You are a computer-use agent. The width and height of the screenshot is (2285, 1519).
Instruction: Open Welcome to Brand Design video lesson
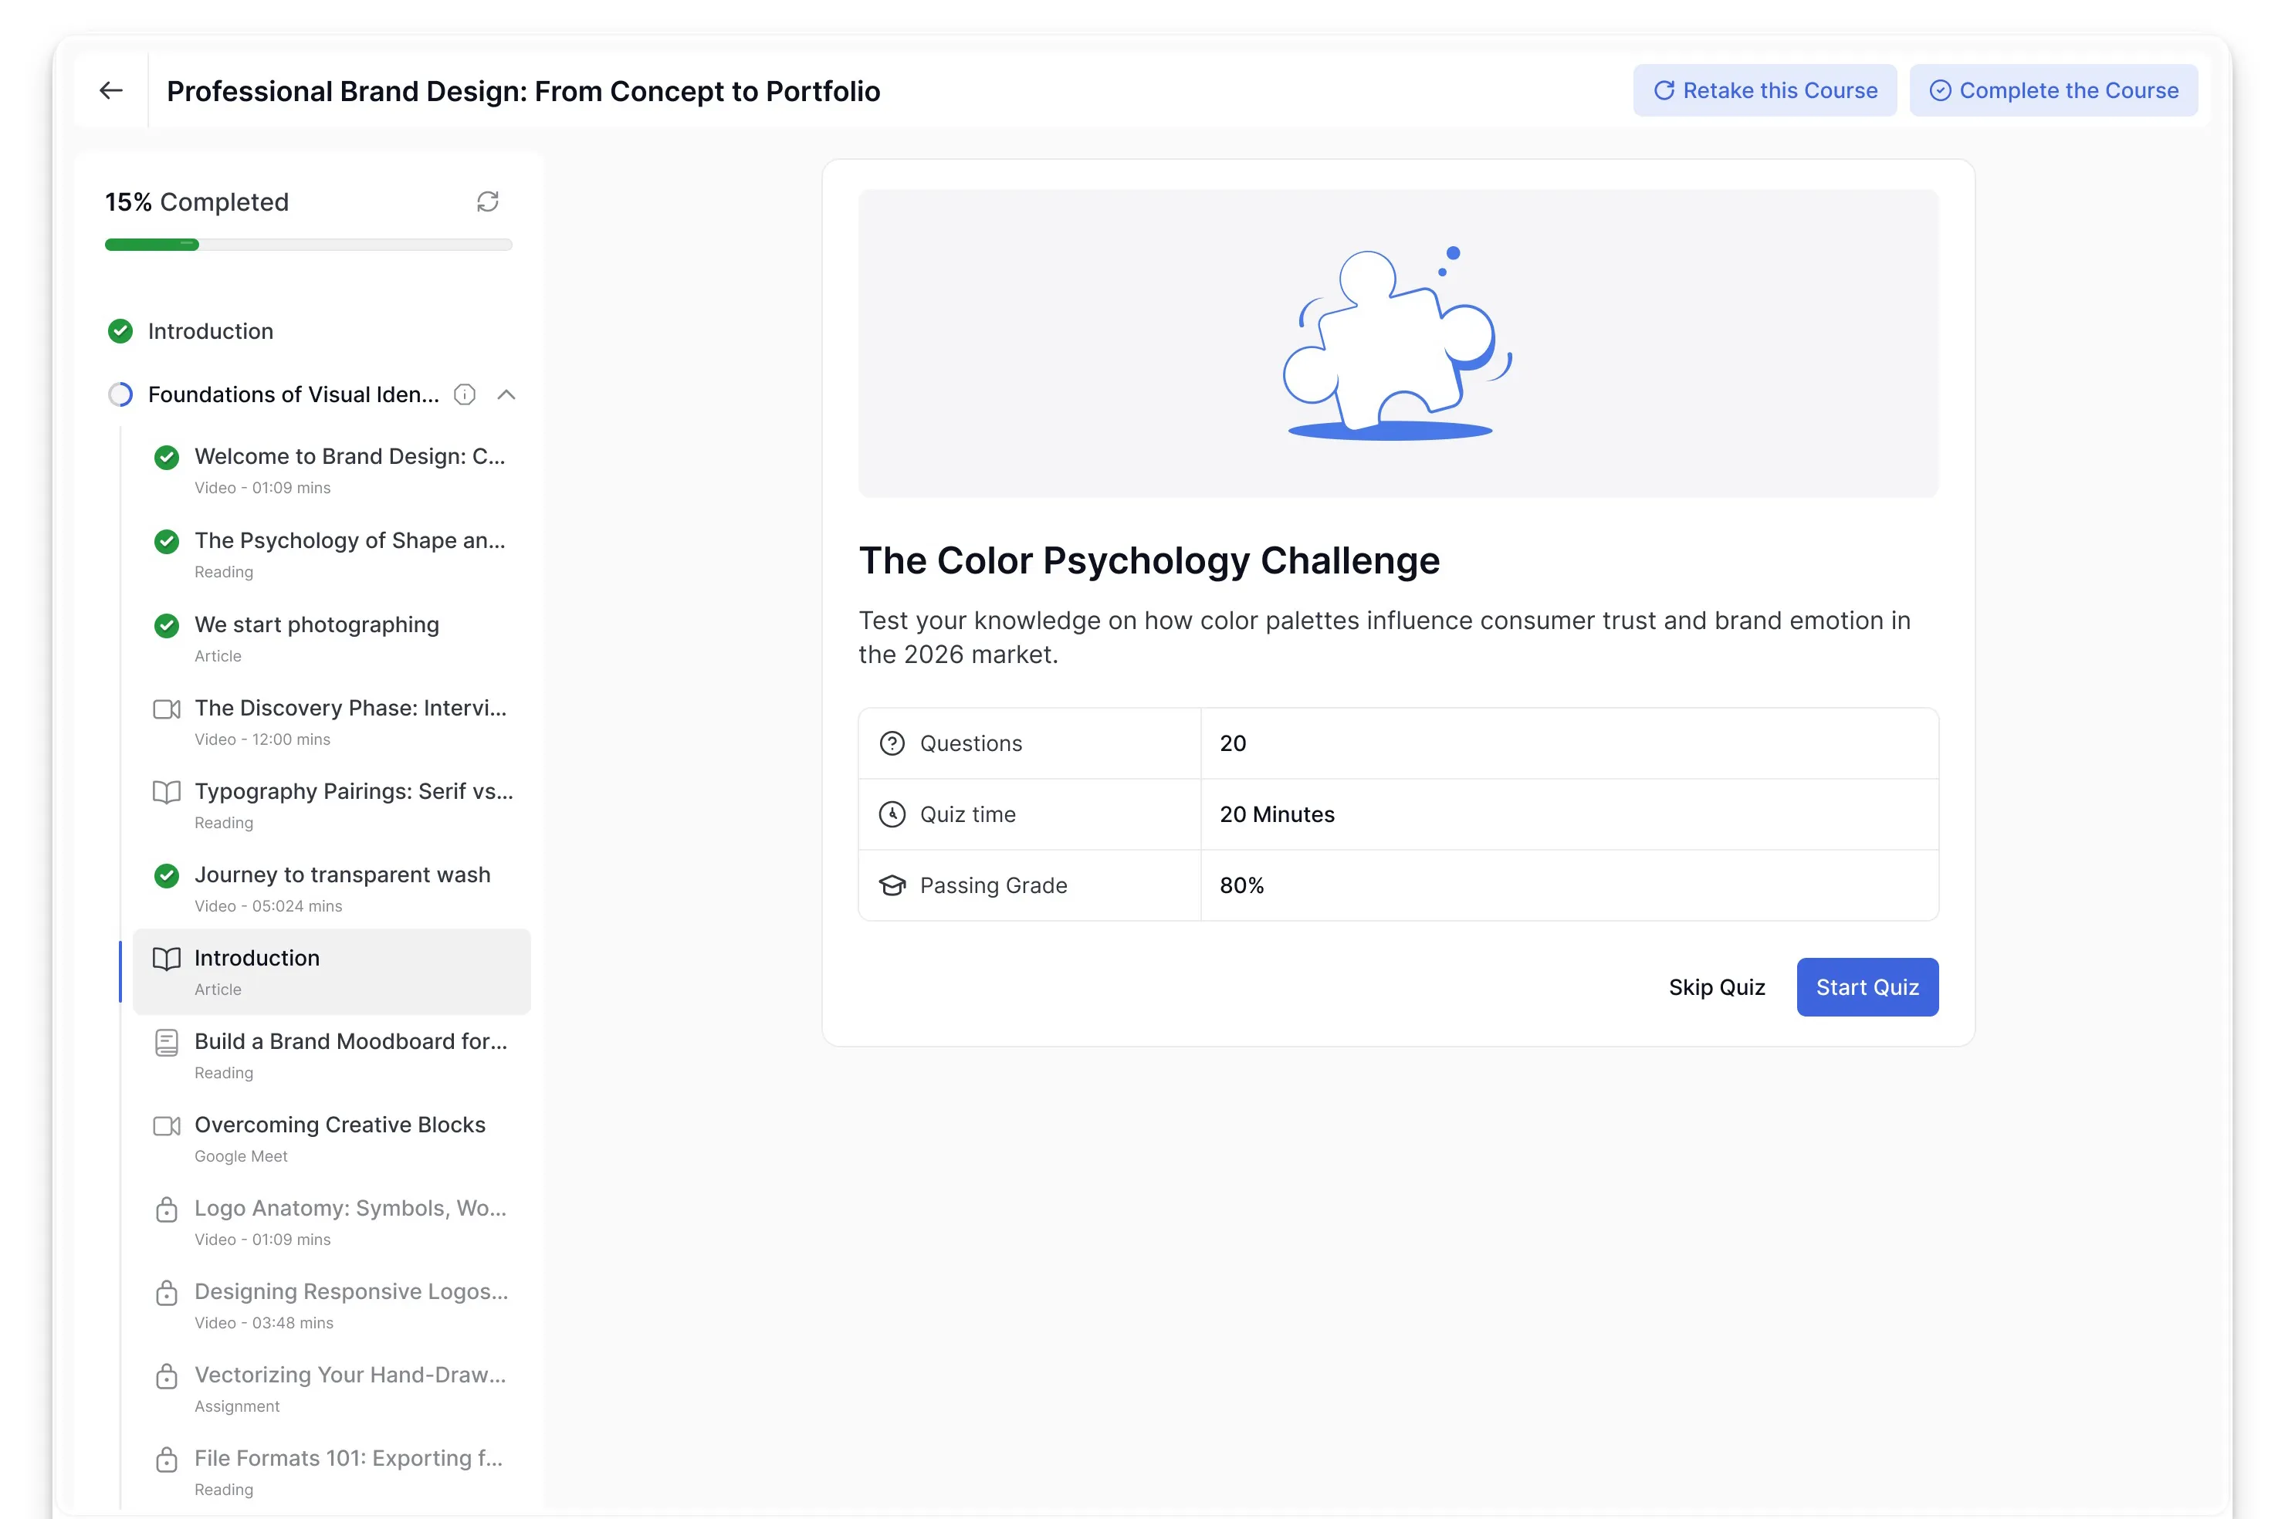(x=331, y=470)
